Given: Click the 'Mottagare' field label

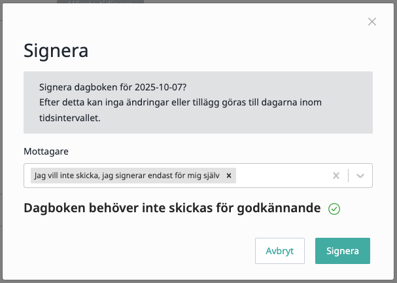Looking at the screenshot, I should (x=46, y=151).
